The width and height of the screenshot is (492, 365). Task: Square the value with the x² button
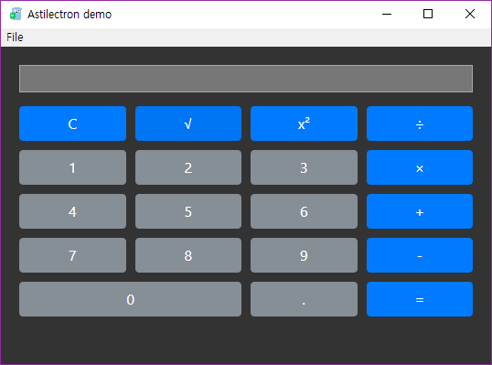304,123
